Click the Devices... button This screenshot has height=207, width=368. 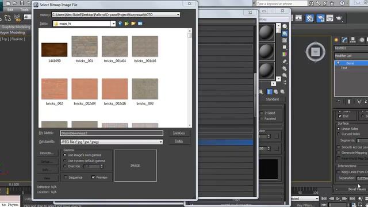pyautogui.click(x=47, y=153)
